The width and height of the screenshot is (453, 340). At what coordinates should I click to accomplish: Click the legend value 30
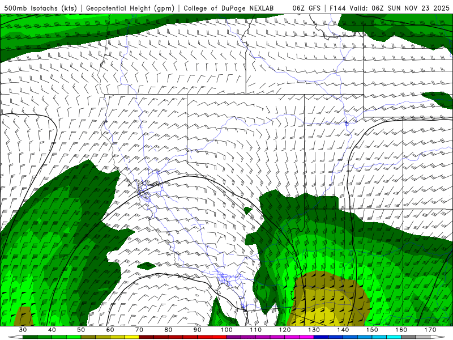coord(23,330)
